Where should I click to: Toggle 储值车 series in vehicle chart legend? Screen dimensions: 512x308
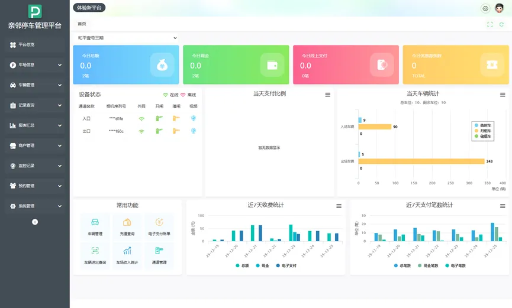coord(483,136)
